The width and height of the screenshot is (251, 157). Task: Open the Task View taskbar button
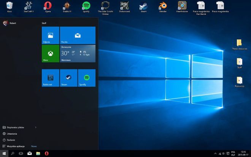21,154
